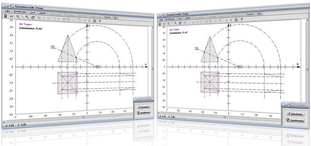Click the calculator icon in left window toolbar
311x146 pixels.
tap(5, 16)
